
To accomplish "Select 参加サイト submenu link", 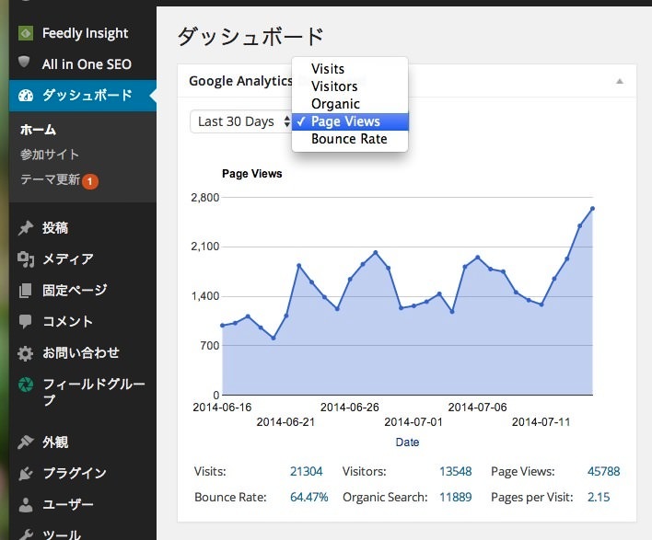I will (x=50, y=155).
